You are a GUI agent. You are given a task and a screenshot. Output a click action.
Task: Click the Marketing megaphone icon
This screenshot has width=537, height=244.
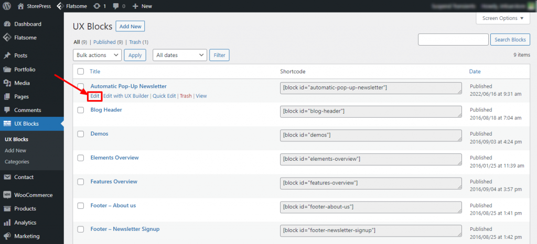tap(7, 236)
